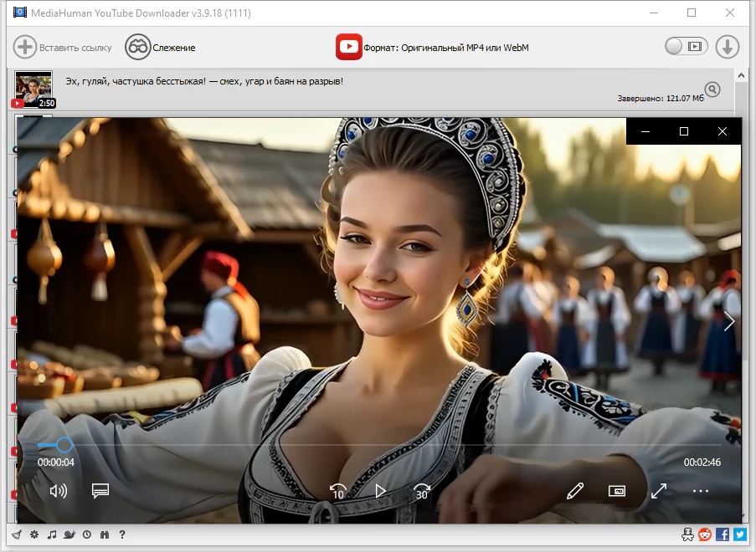The width and height of the screenshot is (756, 552).
Task: Click the music note icon in status bar
Action: [51, 534]
